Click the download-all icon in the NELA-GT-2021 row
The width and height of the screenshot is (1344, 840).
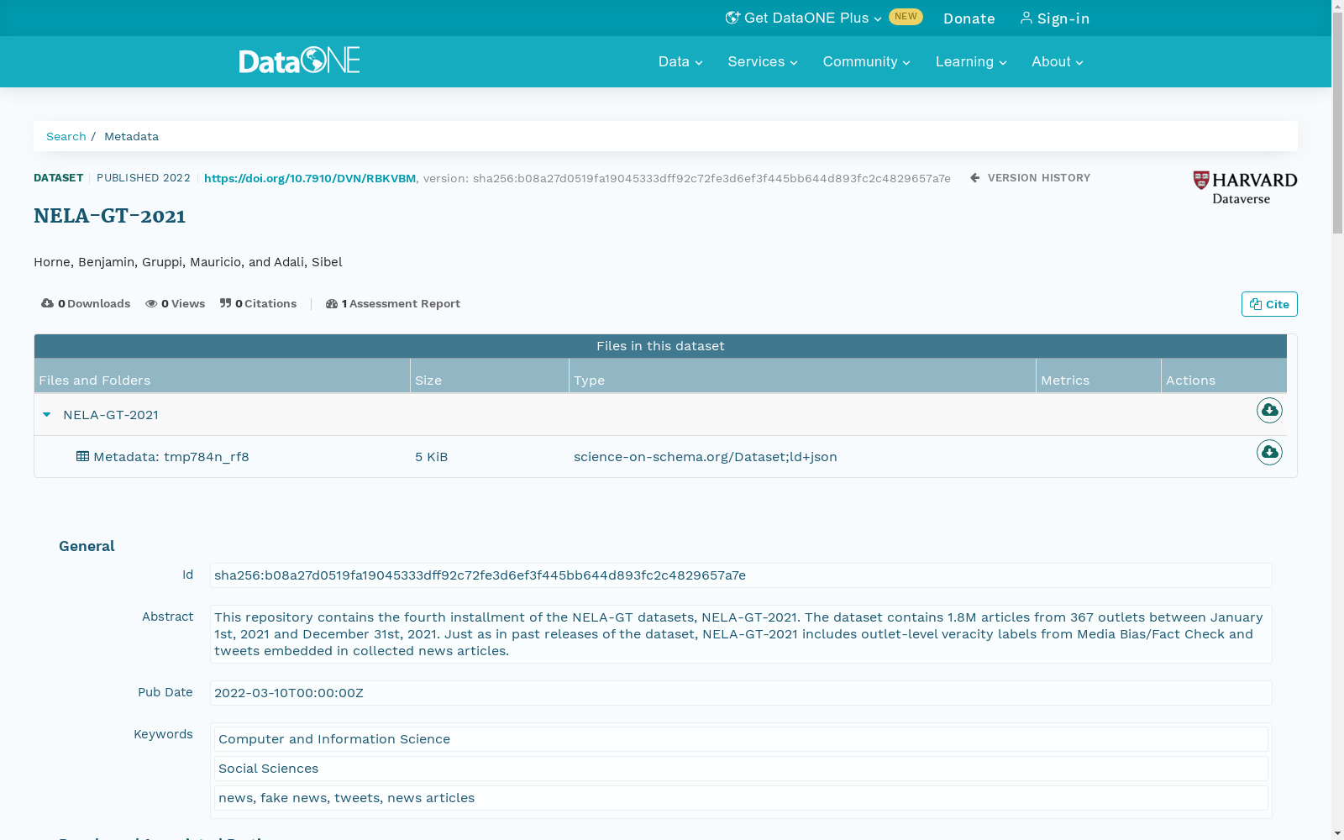[x=1269, y=410]
